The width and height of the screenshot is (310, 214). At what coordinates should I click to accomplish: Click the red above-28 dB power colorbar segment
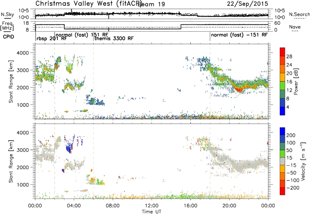[x=282, y=52]
